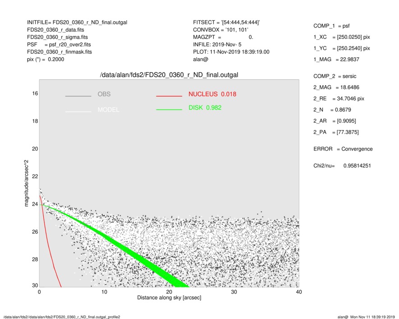Screen dimensions: 399x319
Task: Click the footer timestamp Mon Nov 11 18:39:19 2019
Action: (372, 317)
